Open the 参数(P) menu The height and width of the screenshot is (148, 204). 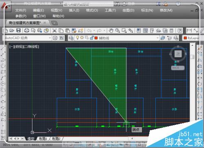point(21,16)
